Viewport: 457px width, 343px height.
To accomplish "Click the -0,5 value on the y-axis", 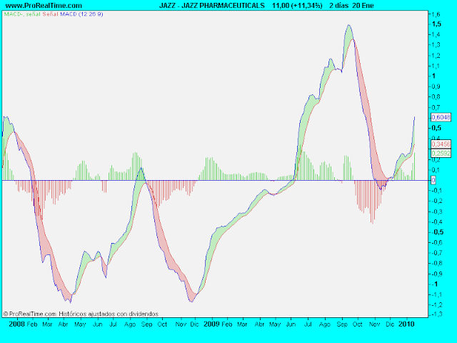I will [x=437, y=232].
